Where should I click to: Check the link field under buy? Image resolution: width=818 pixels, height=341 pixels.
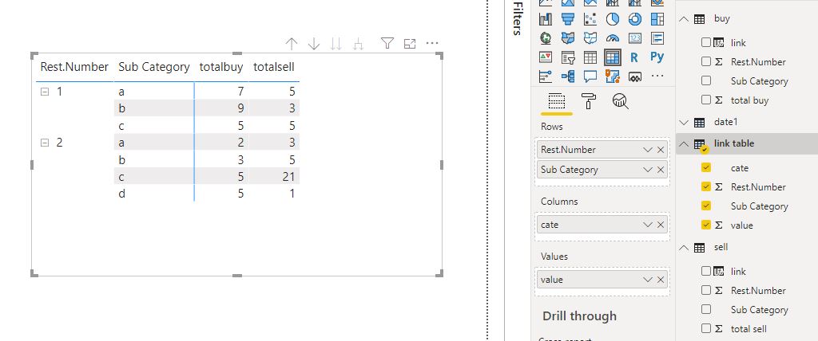[706, 43]
